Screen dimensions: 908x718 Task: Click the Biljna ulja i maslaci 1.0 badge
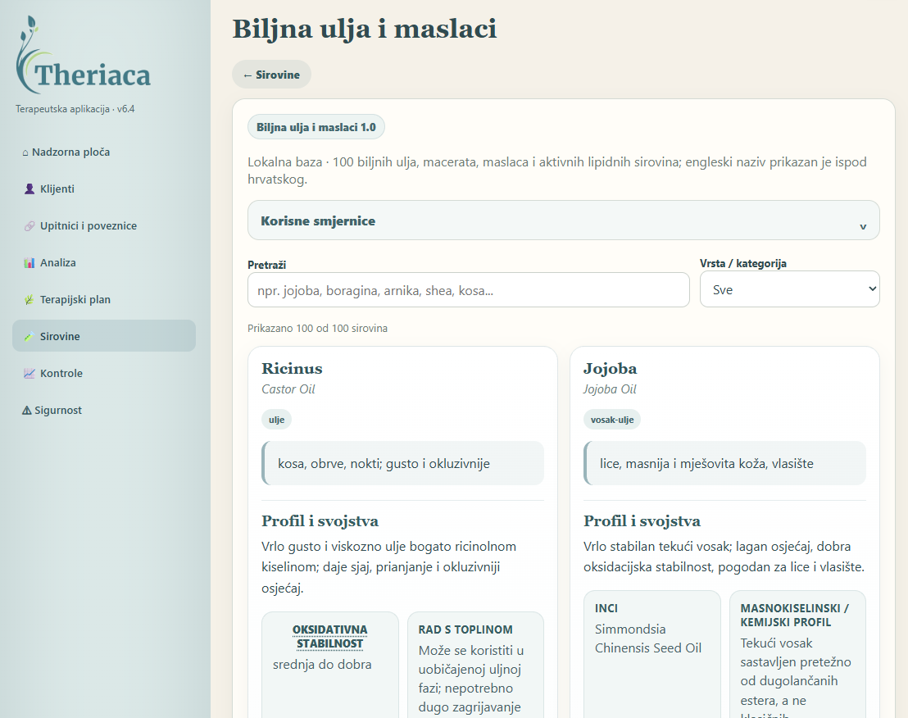316,127
